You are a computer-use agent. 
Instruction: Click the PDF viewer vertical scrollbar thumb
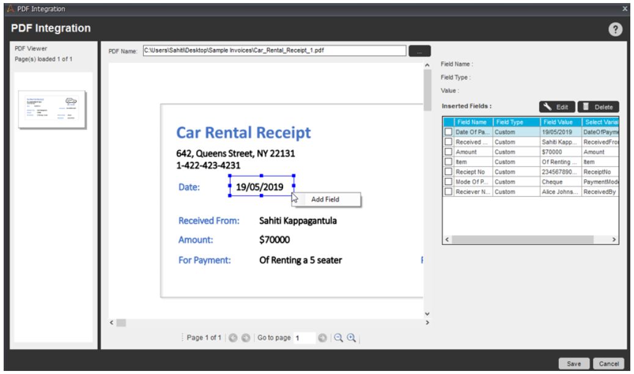click(427, 90)
